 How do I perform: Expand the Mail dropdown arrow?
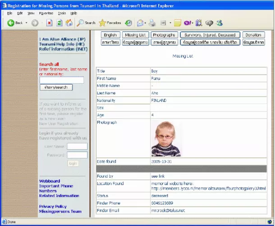pyautogui.click(x=145, y=23)
